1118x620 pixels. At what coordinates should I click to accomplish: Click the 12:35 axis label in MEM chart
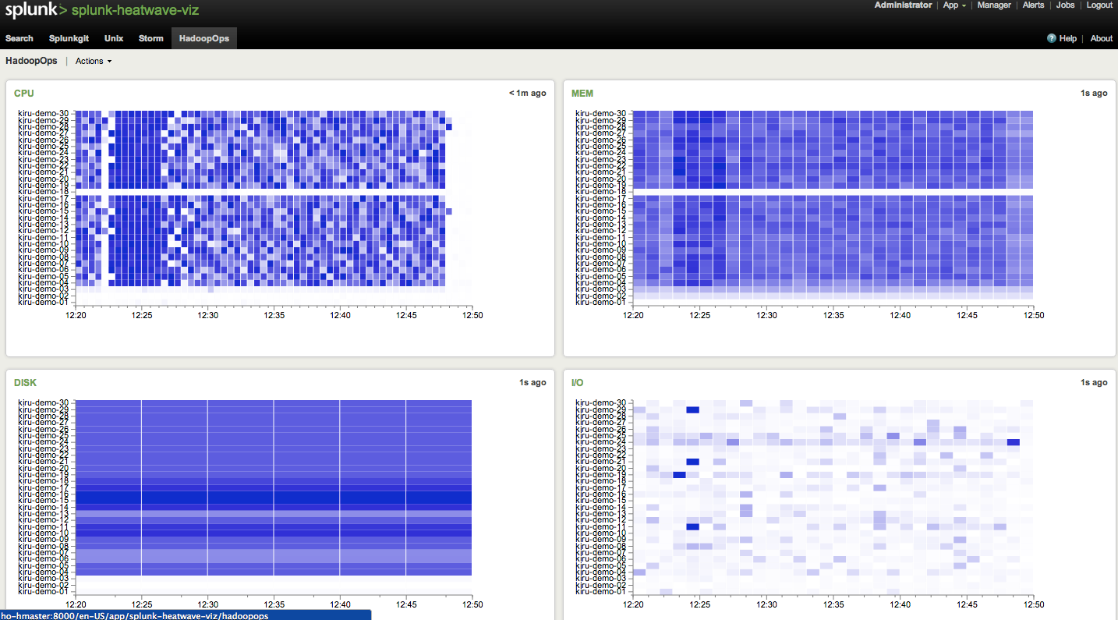click(x=834, y=315)
